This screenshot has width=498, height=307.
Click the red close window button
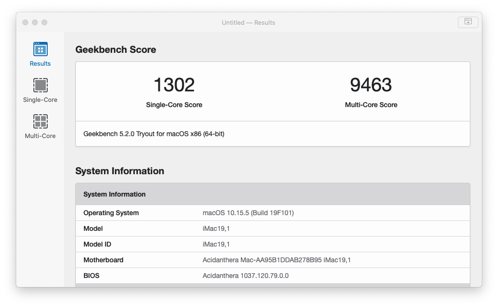(25, 22)
